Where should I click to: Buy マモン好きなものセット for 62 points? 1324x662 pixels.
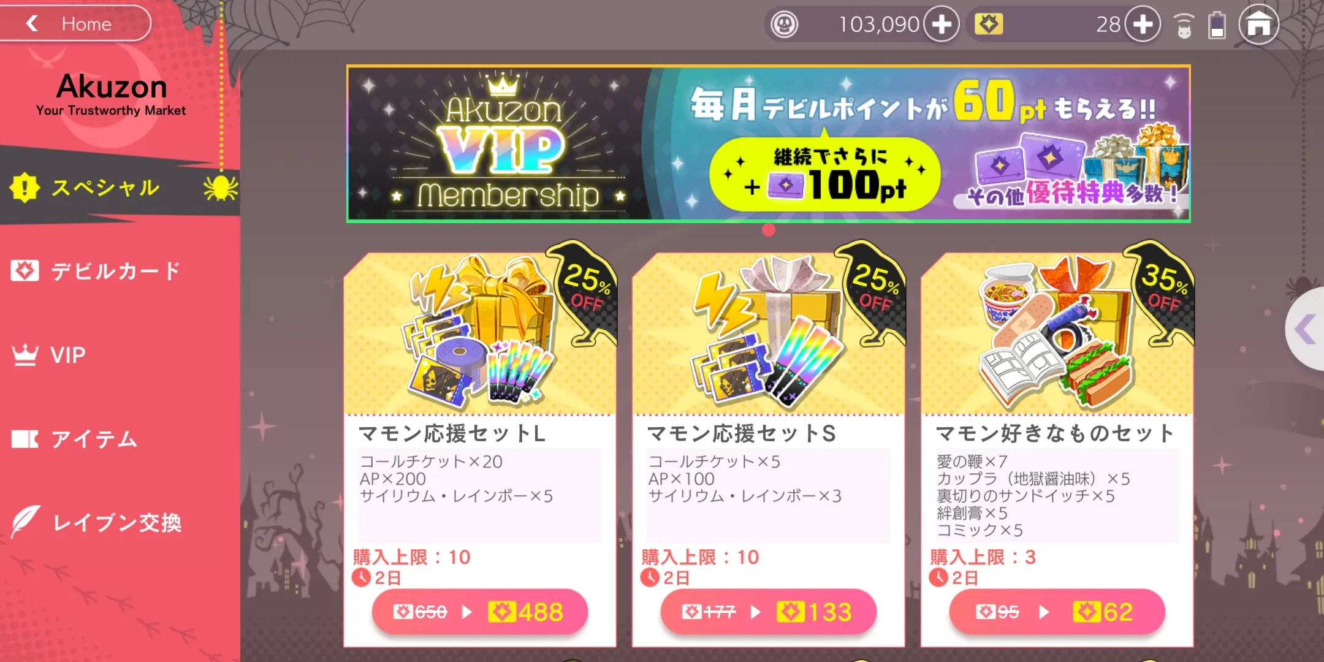click(1057, 612)
